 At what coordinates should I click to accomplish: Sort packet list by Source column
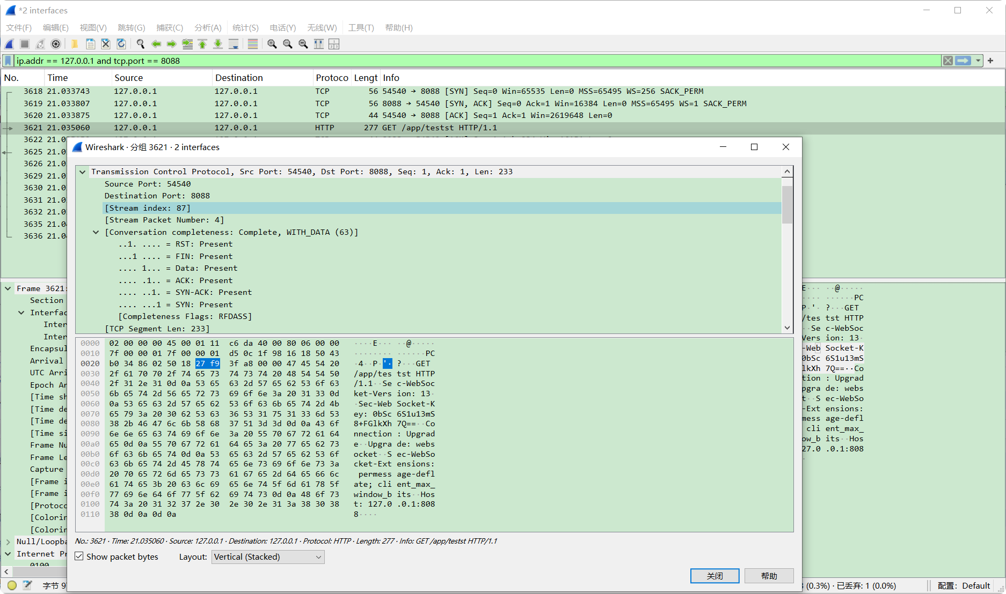(x=162, y=78)
